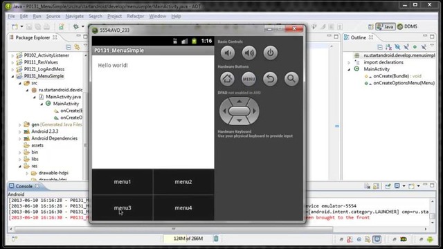Expand the Android 2.3.3 library node
The image size is (443, 249).
pyautogui.click(x=20, y=131)
